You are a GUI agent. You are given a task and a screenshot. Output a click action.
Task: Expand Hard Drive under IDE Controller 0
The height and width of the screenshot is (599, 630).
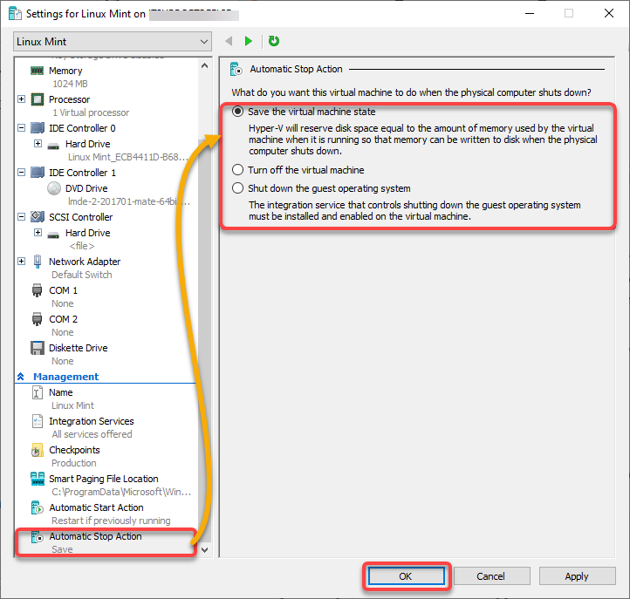tap(38, 144)
